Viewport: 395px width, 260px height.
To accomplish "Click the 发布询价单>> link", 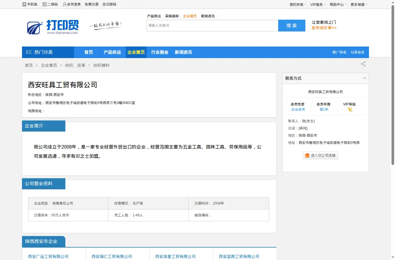I will point(324,28).
